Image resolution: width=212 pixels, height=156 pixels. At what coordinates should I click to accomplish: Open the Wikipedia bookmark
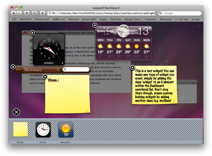(x=166, y=19)
